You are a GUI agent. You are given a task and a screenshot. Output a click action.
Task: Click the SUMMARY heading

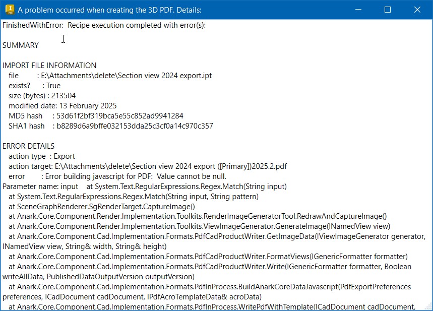pos(21,45)
